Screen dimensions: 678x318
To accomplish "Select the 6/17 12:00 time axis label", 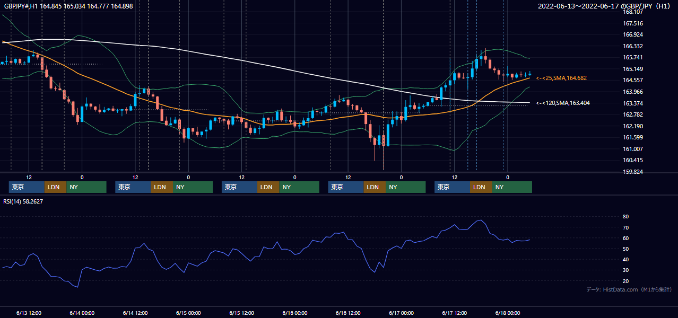I will coord(455,313).
